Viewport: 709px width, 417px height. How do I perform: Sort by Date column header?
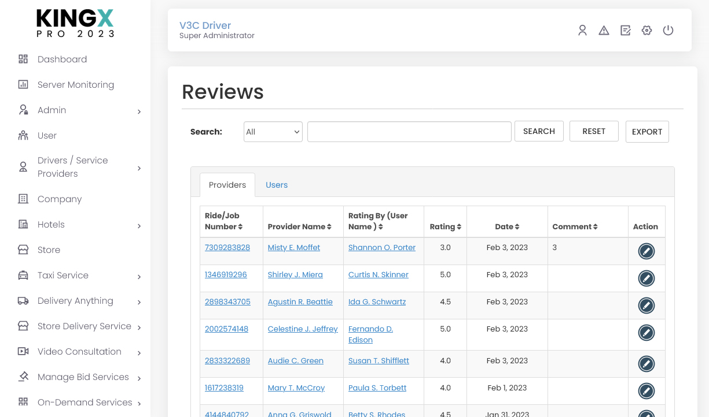click(x=508, y=226)
